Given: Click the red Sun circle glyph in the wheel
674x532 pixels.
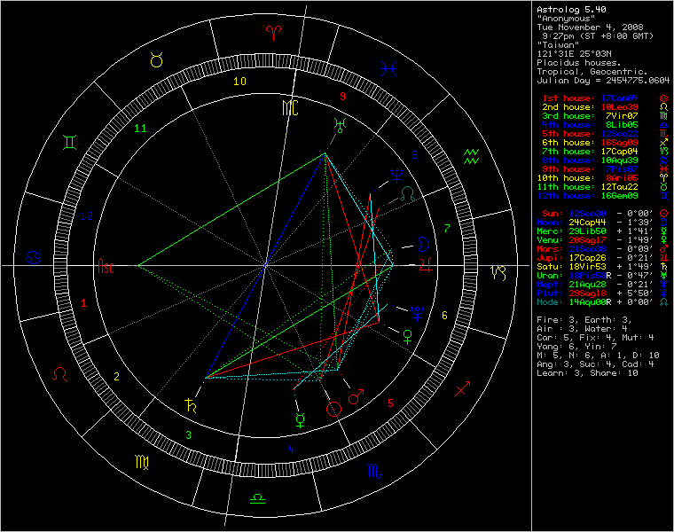Looking at the screenshot, I should [x=333, y=409].
